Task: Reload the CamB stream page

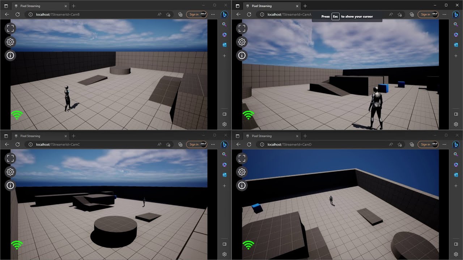Action: [x=17, y=14]
